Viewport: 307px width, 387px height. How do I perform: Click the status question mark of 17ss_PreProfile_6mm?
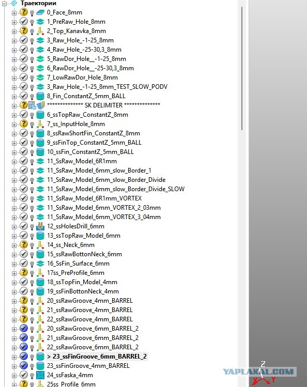tap(24, 272)
